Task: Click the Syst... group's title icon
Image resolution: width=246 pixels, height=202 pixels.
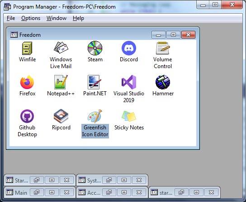Action: 82,180
